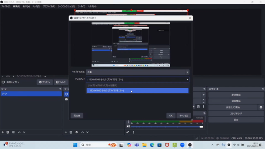Open ツール(T) menu

pyautogui.click(x=81, y=7)
